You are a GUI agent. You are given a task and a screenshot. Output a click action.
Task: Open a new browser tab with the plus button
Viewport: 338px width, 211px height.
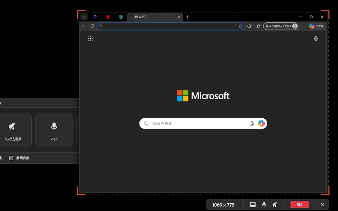tap(187, 17)
